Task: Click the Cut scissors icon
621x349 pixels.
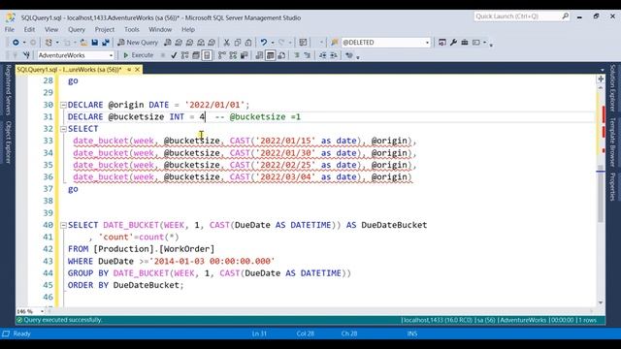Action: tap(226, 43)
